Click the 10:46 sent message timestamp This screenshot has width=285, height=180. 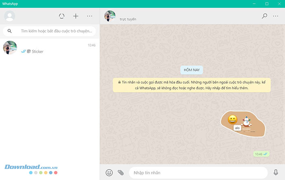tap(259, 154)
